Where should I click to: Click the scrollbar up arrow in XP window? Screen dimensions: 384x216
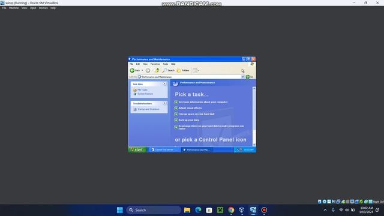tap(254, 88)
